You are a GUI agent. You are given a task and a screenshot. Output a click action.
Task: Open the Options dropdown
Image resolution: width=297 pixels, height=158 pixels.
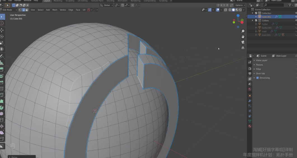240,5
